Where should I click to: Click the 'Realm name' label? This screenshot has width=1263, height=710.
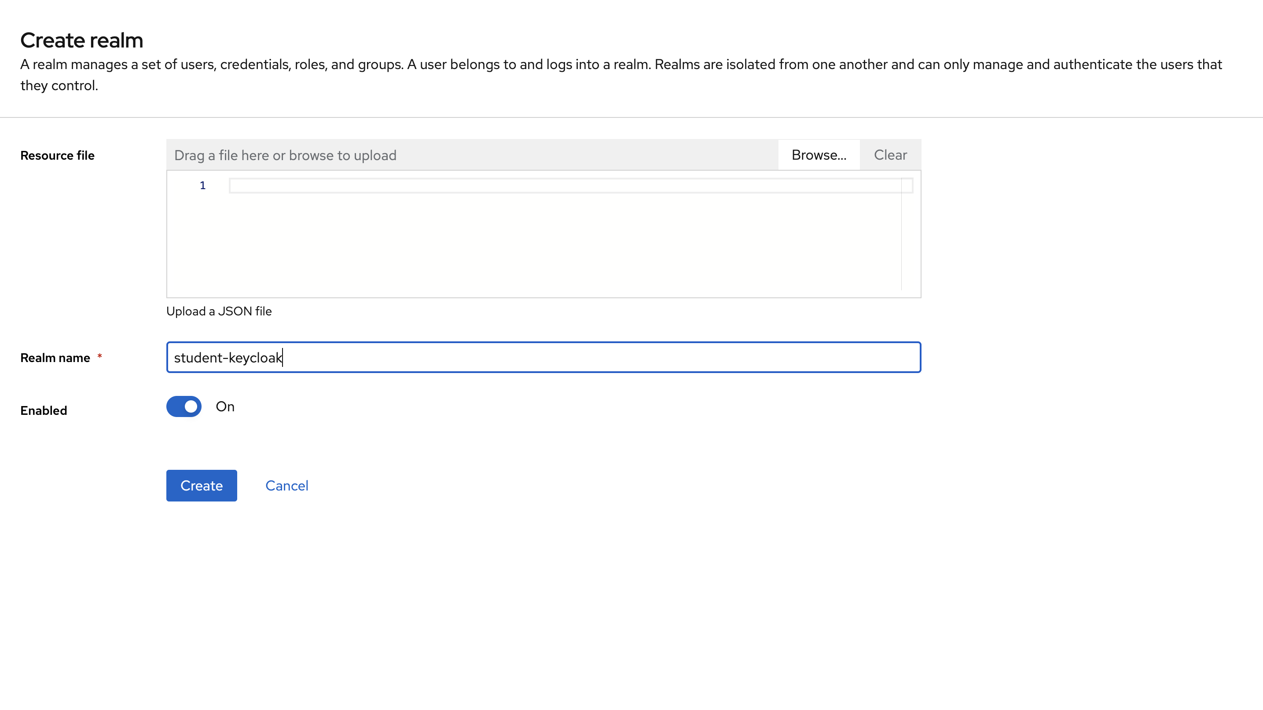(55, 358)
